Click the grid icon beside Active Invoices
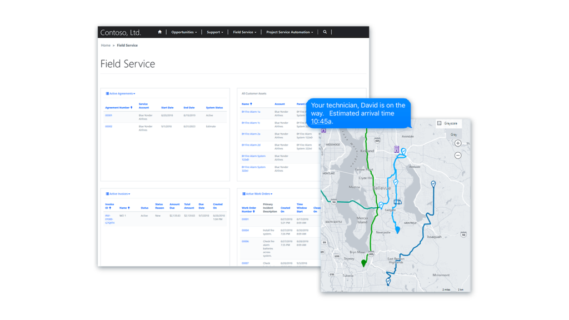 point(106,193)
